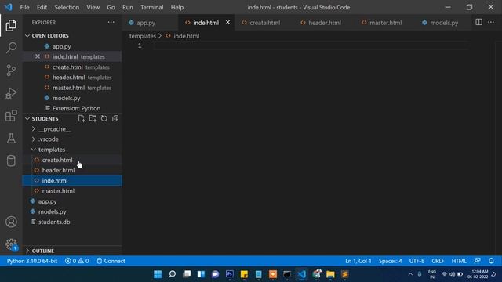Open the Selection menu

(67, 7)
